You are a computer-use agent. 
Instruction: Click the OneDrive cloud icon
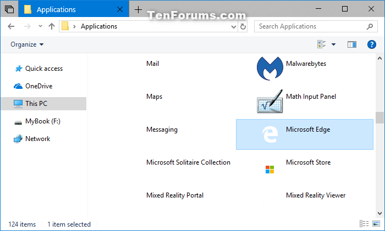18,86
